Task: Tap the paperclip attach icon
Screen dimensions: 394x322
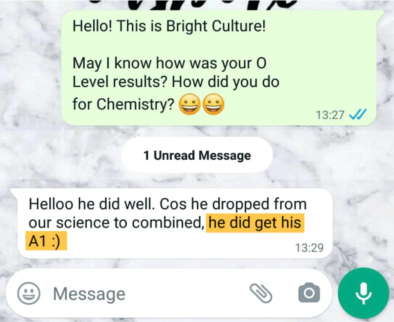Action: pyautogui.click(x=261, y=293)
